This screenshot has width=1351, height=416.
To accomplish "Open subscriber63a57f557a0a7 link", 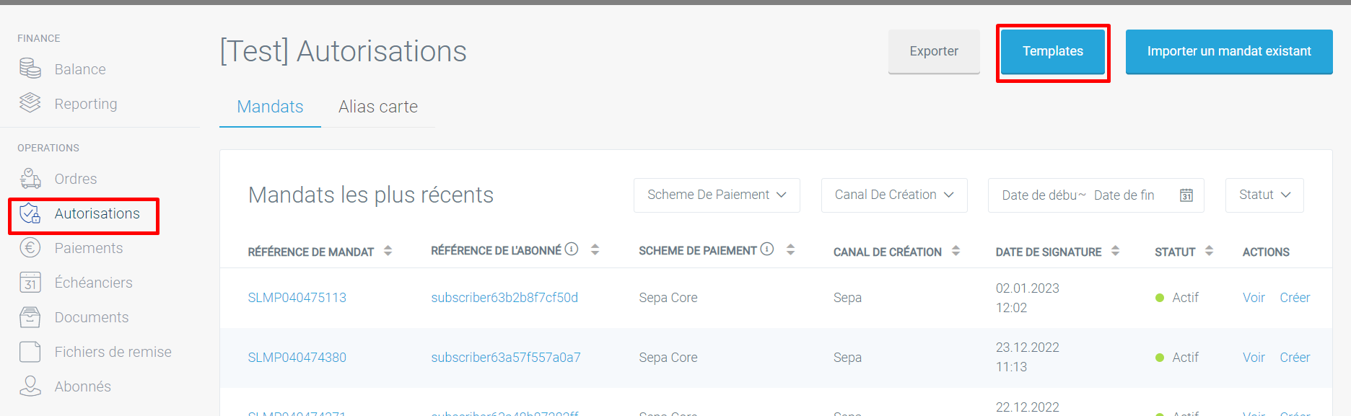I will point(506,358).
